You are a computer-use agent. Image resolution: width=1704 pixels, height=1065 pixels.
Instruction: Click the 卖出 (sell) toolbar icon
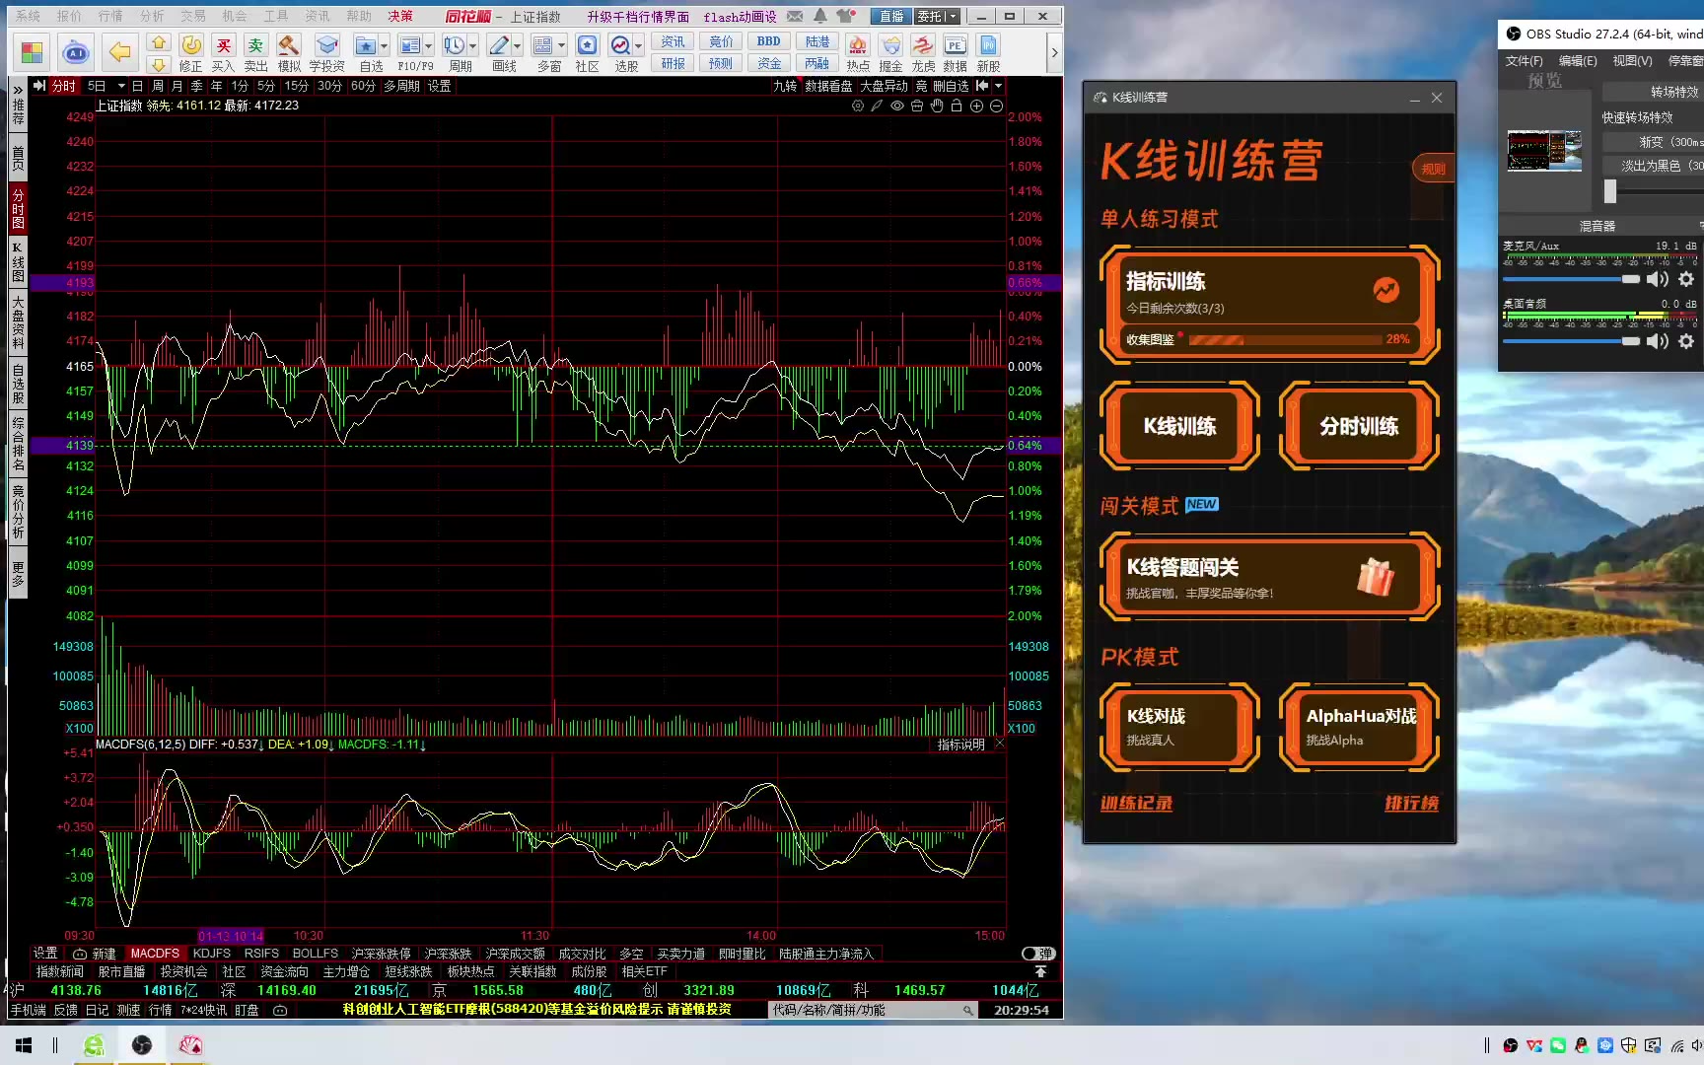coord(255,47)
